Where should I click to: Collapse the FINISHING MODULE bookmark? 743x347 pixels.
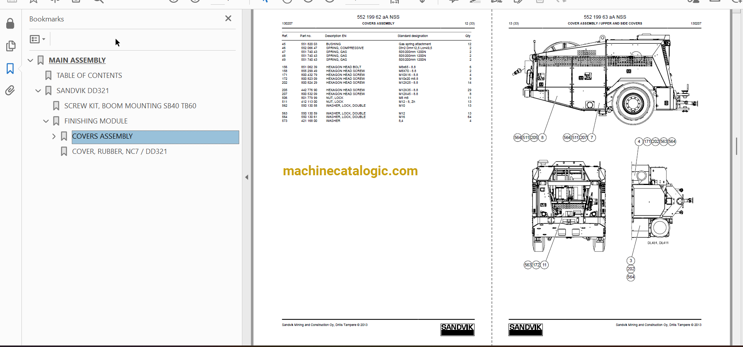click(x=46, y=121)
